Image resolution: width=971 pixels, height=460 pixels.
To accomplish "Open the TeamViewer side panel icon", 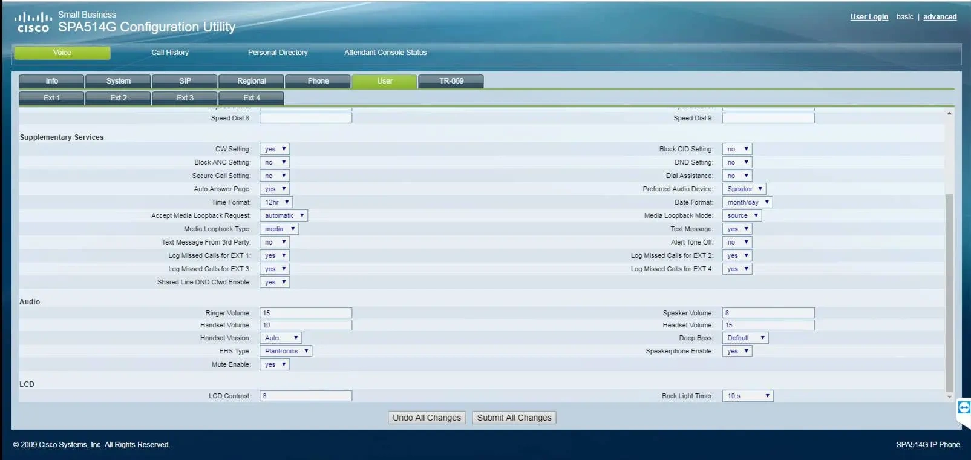I will (964, 408).
